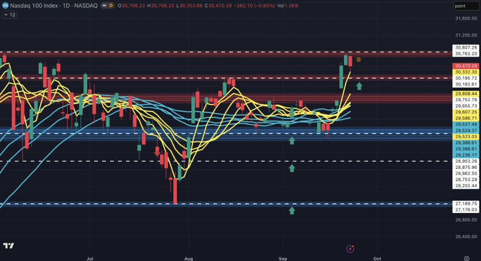Click the Jul label on time axis
This screenshot has height=261, width=481.
click(89, 259)
